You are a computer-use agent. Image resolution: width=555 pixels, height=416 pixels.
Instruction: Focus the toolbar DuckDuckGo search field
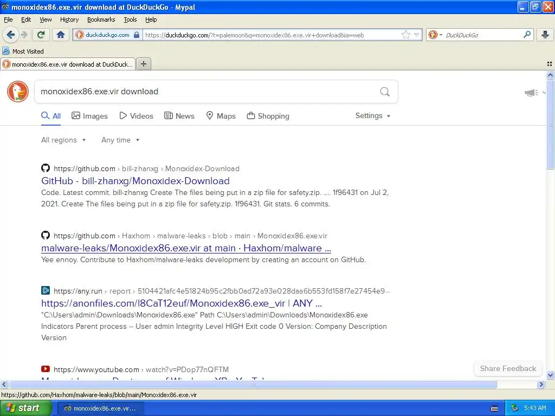coord(483,35)
